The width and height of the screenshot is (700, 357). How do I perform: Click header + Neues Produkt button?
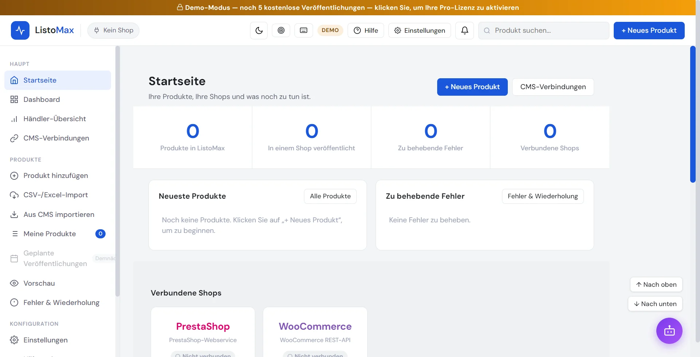pyautogui.click(x=649, y=31)
